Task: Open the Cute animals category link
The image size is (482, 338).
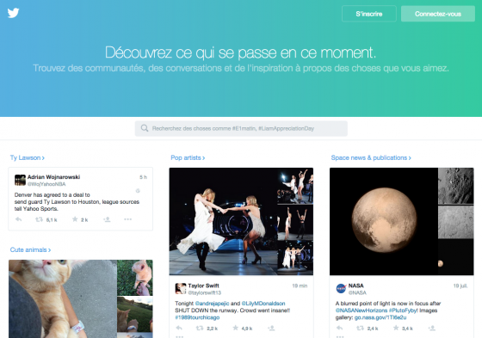Action: 30,249
